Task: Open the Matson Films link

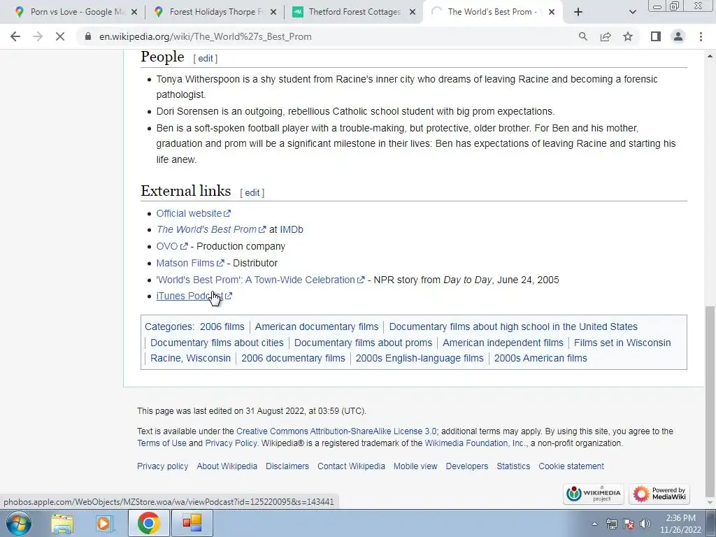Action: pos(190,263)
